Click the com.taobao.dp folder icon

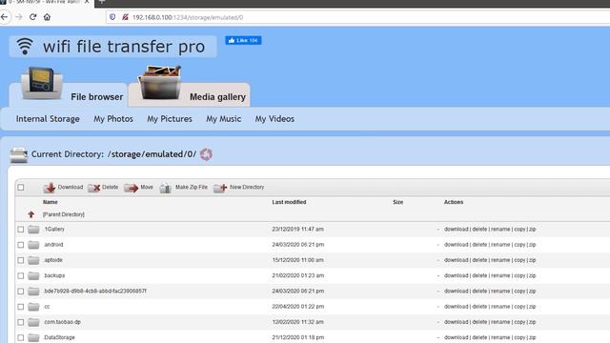[33, 322]
